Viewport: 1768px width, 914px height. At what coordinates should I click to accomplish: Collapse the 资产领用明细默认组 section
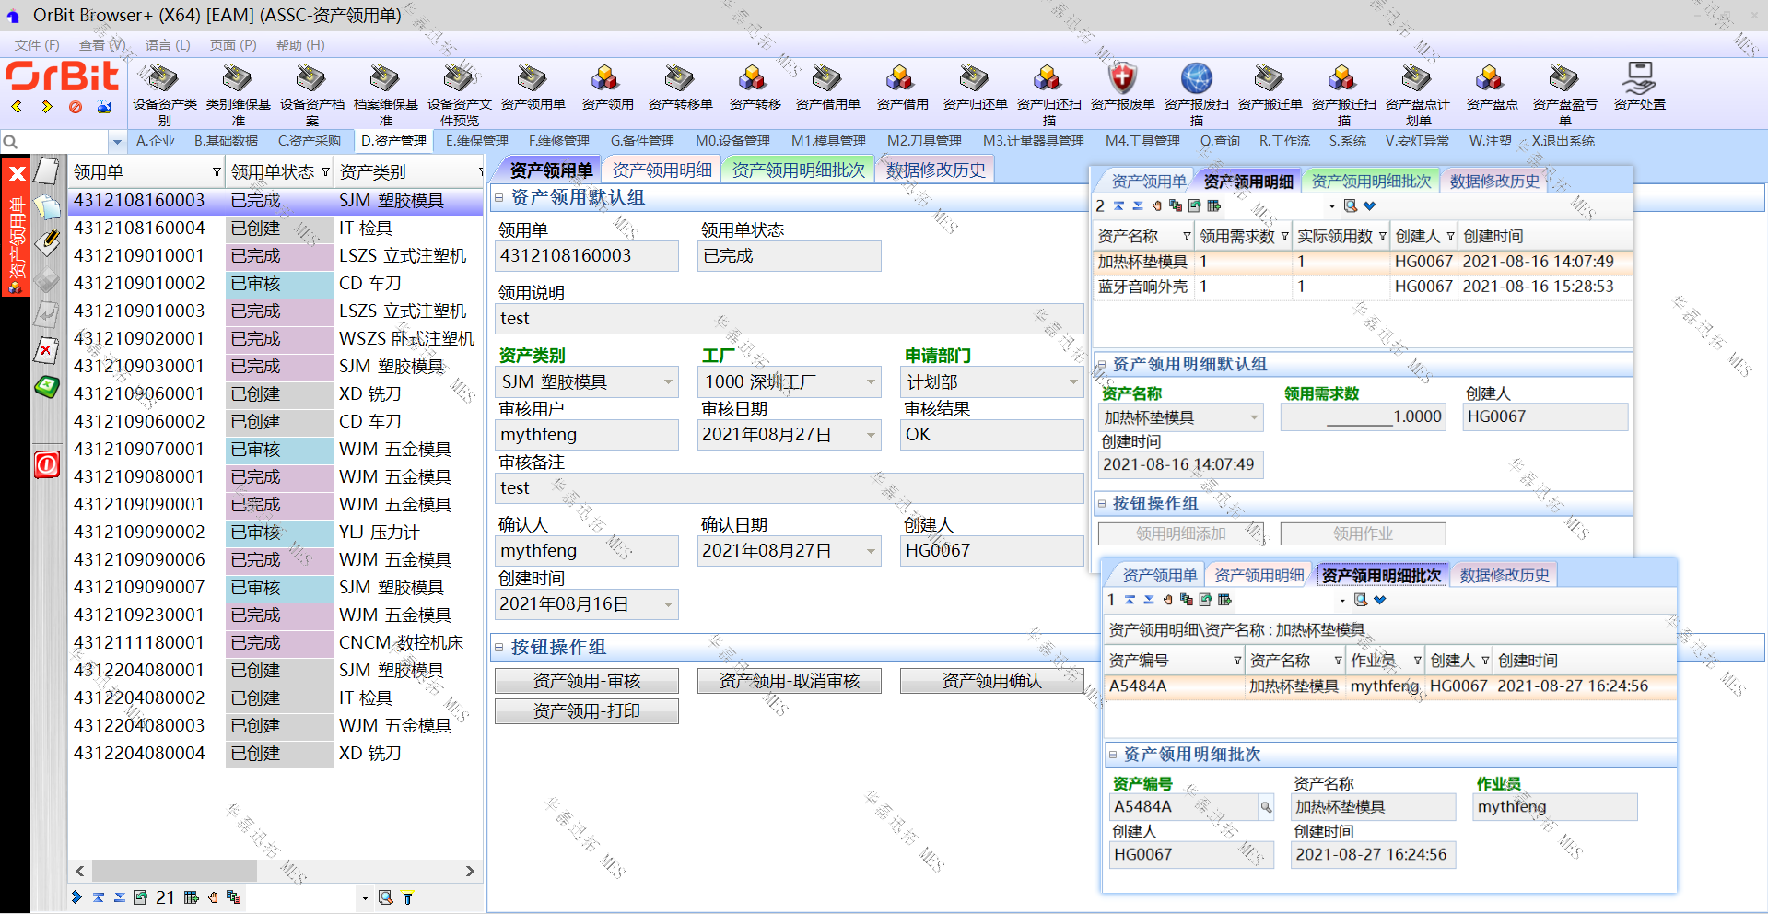[1100, 364]
